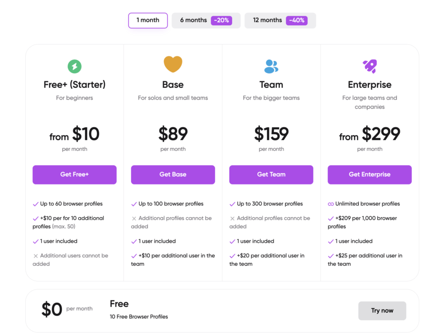445x335 pixels.
Task: Click the Get Team button
Action: [x=271, y=174]
